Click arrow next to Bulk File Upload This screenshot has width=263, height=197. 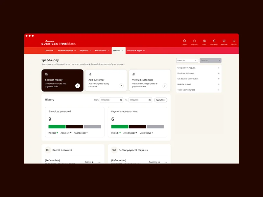219,84
